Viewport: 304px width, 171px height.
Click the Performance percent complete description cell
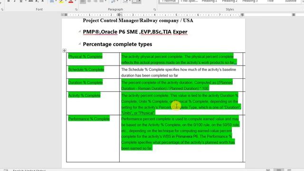(x=181, y=138)
